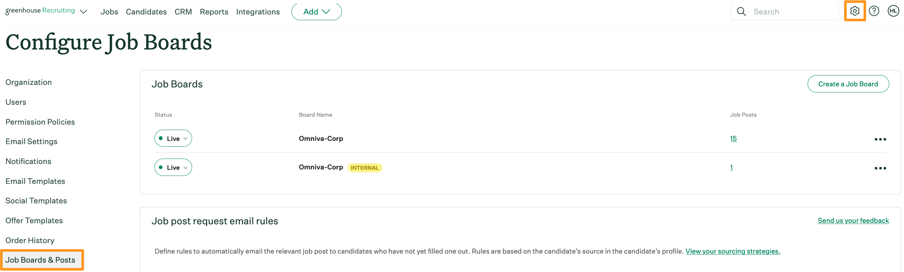Open the Jobs menu item
Screen dimensions: 904x272
[109, 12]
